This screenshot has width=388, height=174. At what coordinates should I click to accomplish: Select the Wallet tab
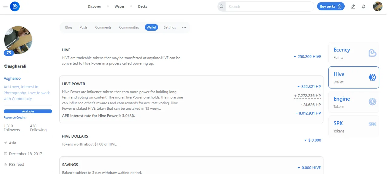coord(151,27)
